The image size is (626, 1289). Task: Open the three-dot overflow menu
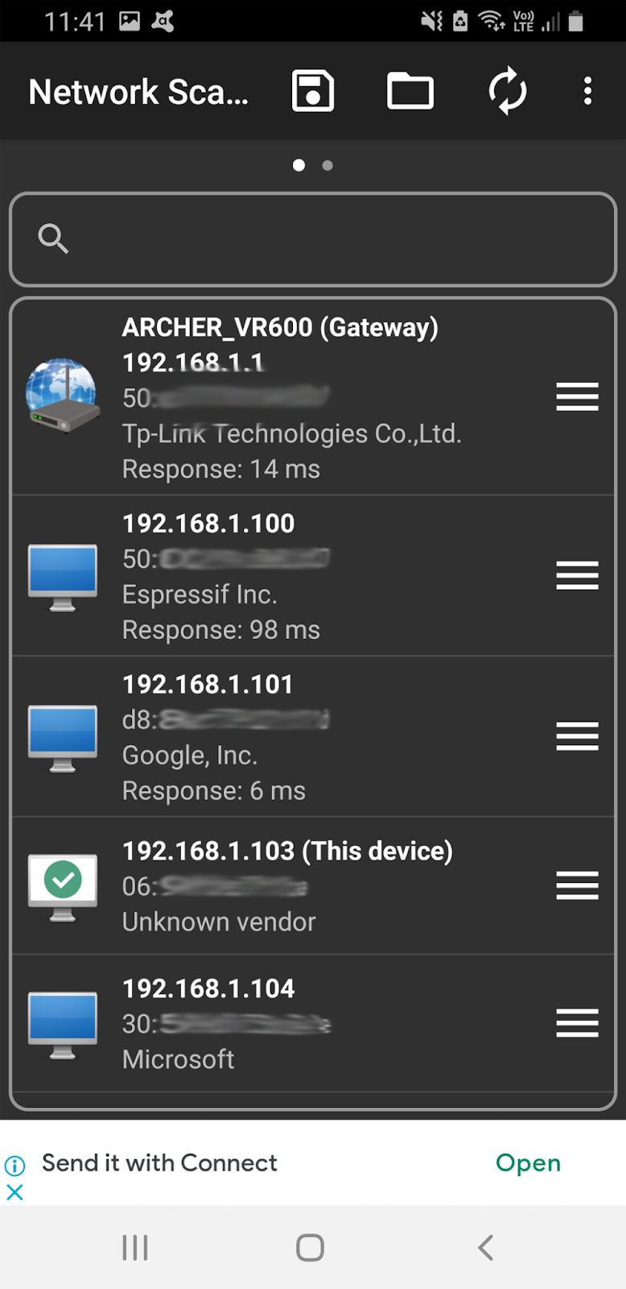(x=588, y=91)
